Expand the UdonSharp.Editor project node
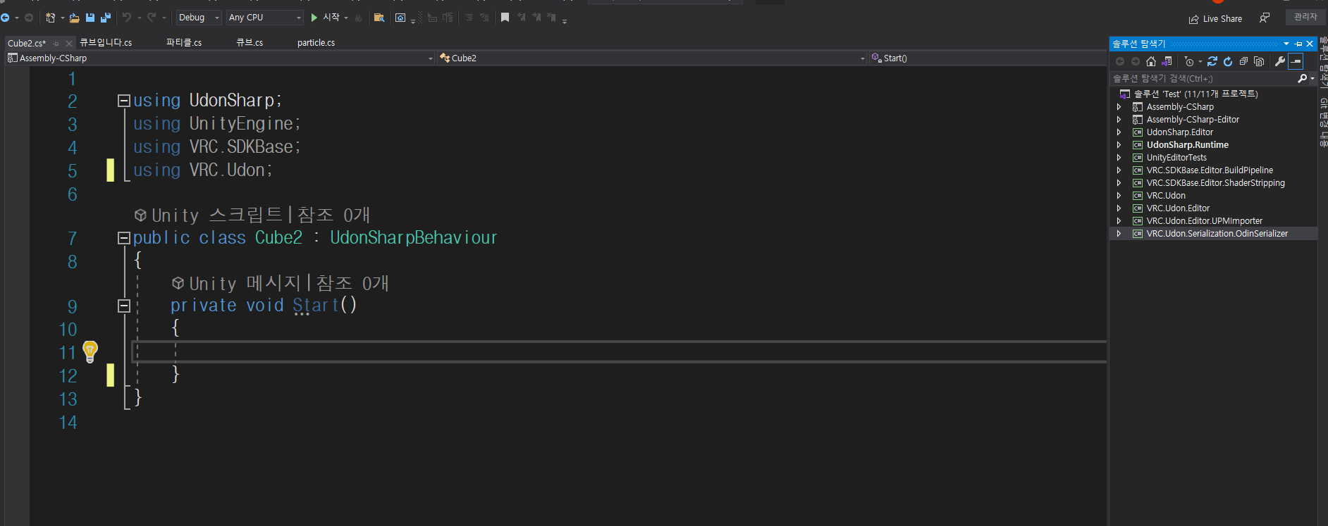The height and width of the screenshot is (526, 1328). click(1119, 132)
